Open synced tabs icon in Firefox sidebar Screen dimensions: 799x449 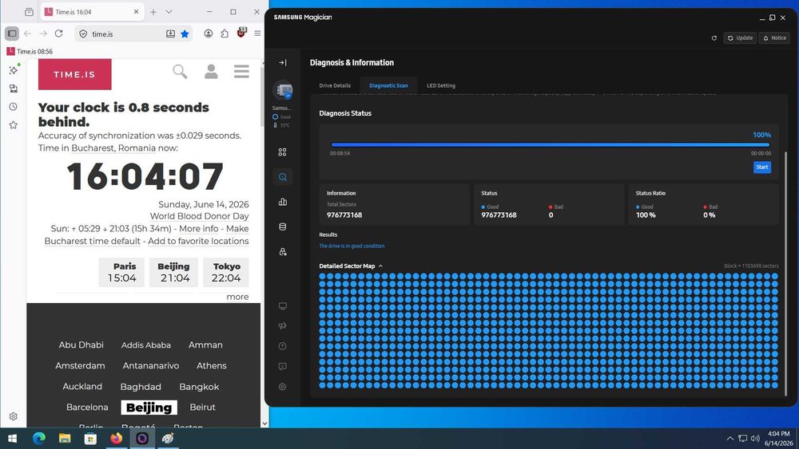[x=14, y=89]
